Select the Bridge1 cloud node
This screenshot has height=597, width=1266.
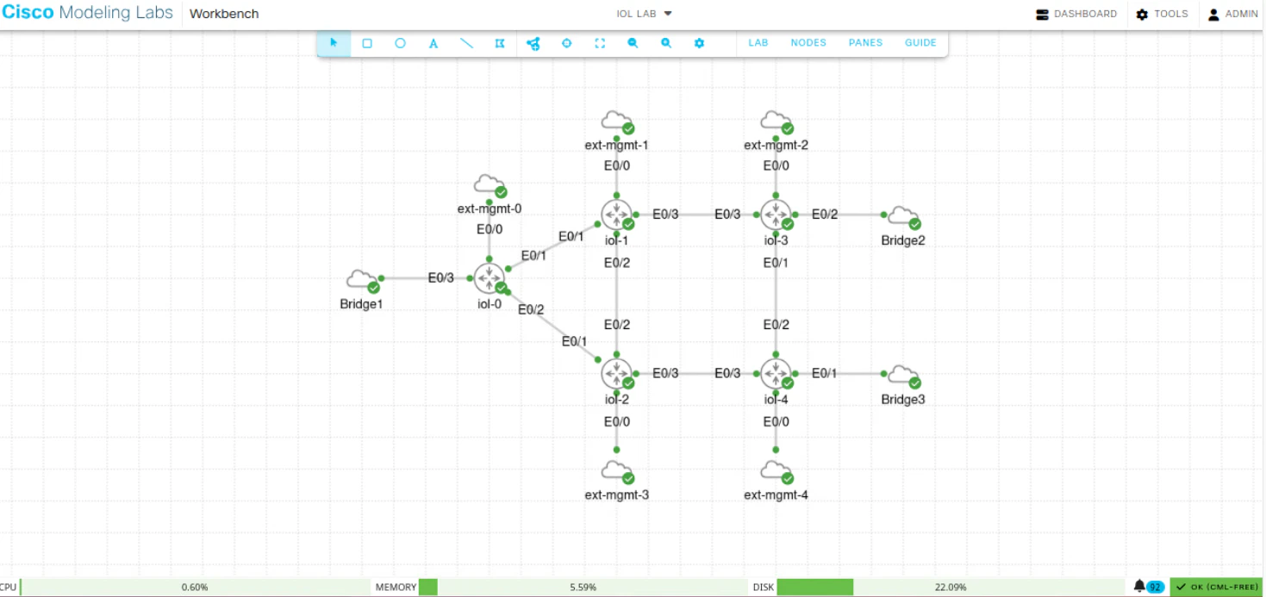point(362,281)
